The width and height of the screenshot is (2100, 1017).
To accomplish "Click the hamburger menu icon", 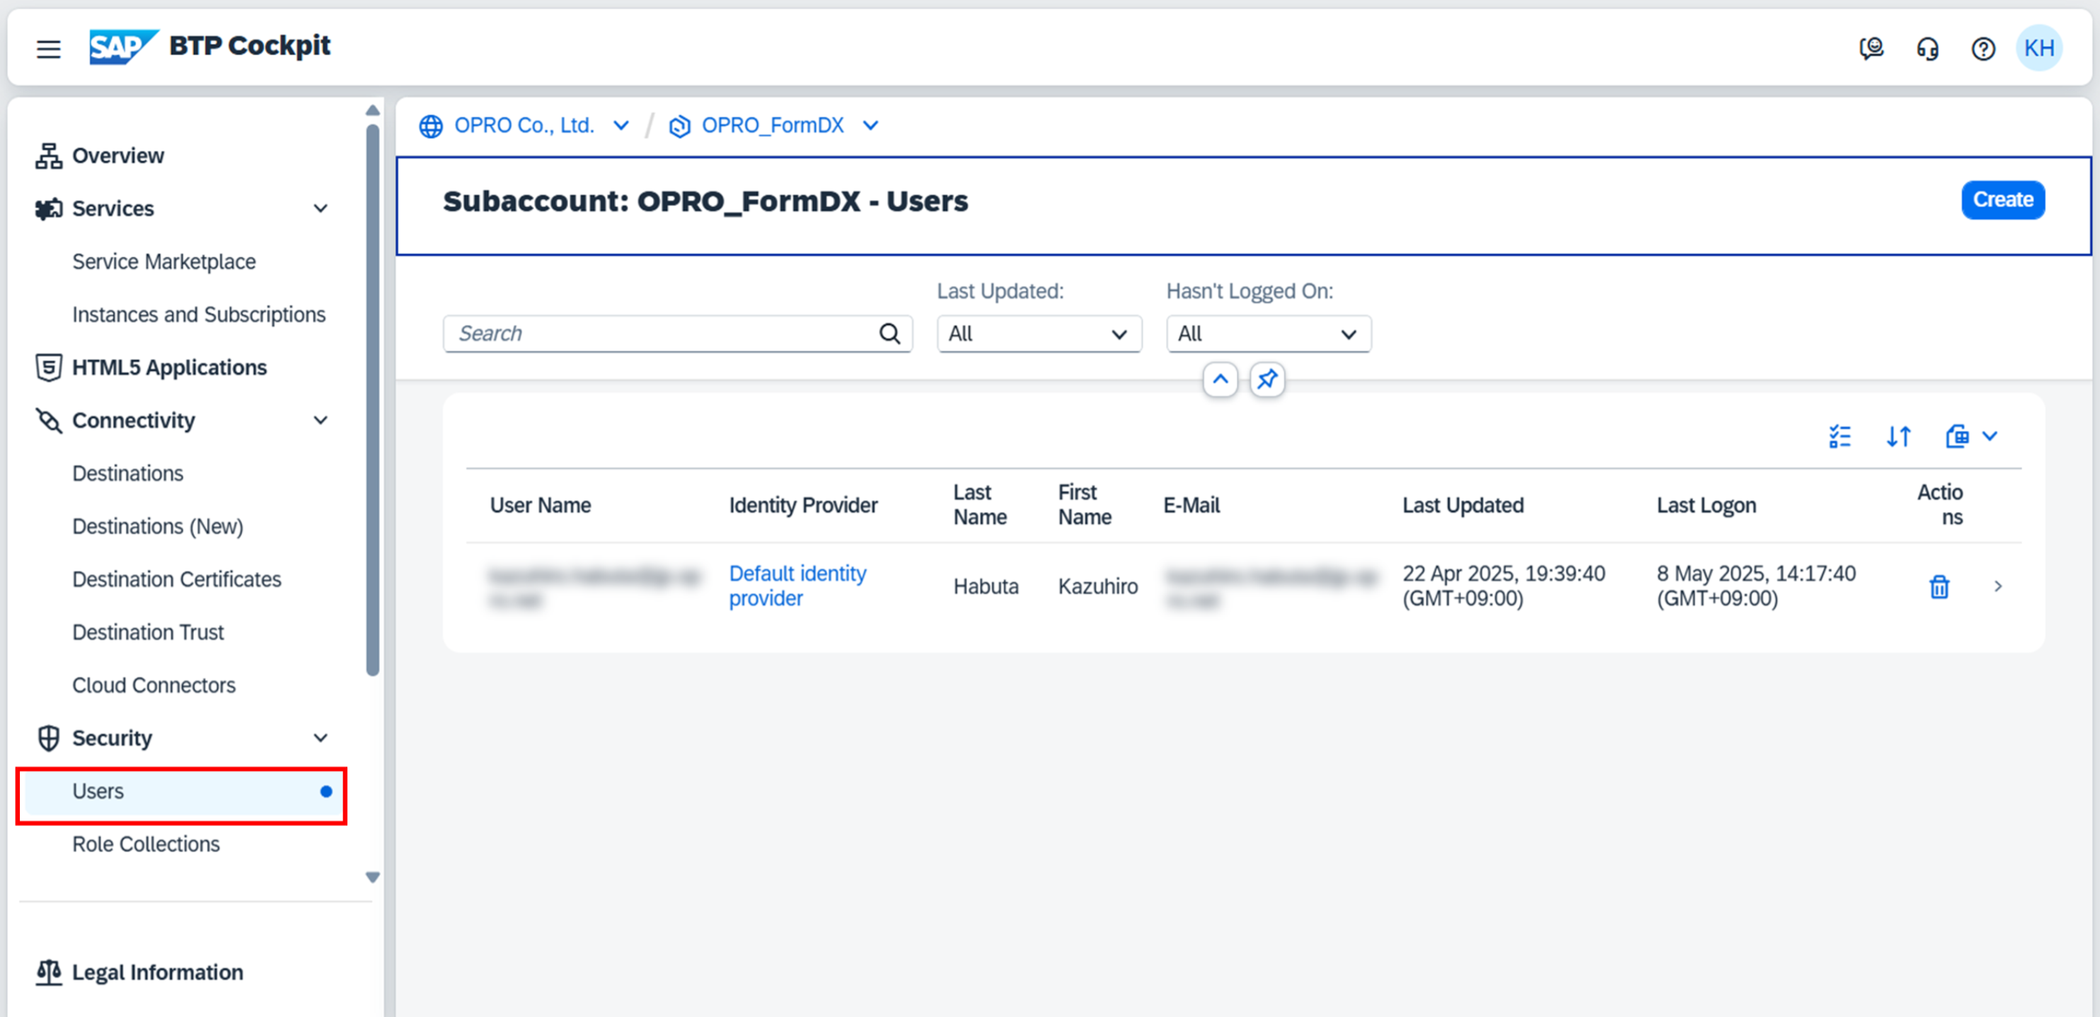I will coord(49,49).
